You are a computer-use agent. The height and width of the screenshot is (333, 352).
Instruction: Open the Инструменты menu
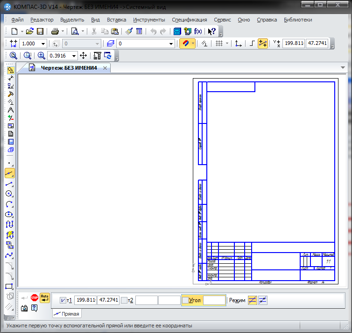149,20
